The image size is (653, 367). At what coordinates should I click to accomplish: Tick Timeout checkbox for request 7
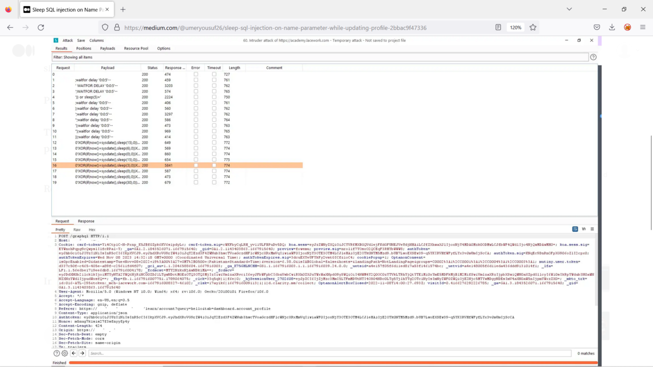214,114
